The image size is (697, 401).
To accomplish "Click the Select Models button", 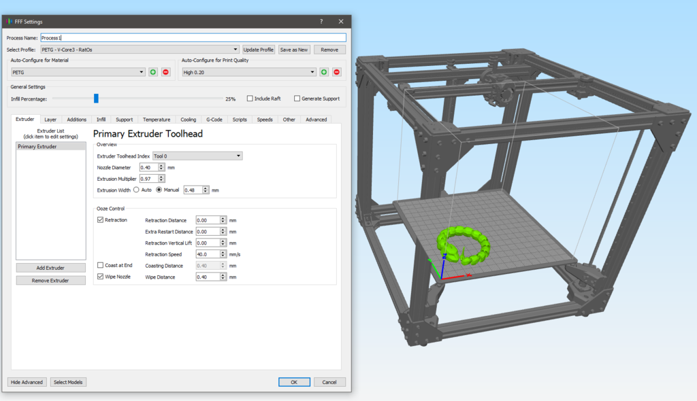I will point(68,382).
